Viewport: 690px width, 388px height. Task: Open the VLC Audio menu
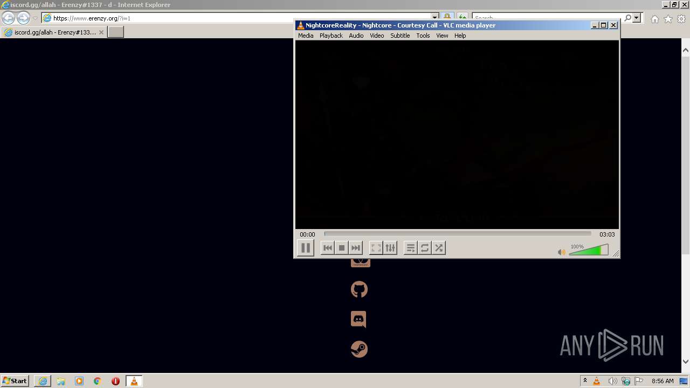point(356,36)
